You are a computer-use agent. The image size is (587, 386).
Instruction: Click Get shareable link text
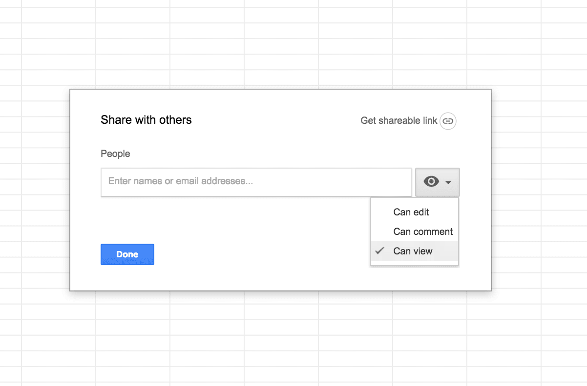pos(398,120)
